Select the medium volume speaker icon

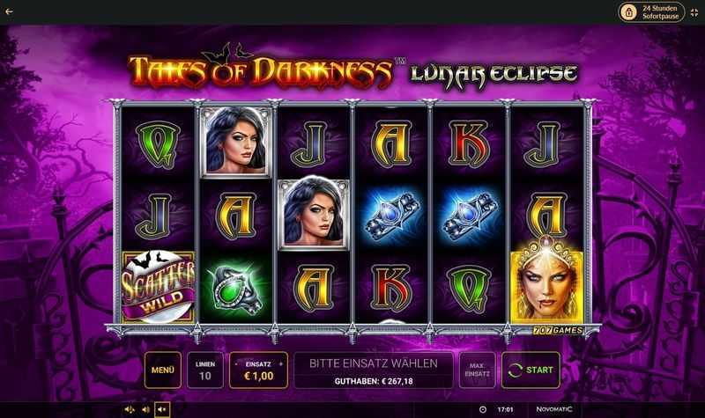click(x=145, y=409)
